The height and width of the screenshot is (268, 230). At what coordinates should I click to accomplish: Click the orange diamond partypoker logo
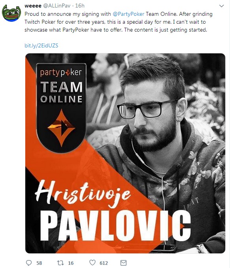[x=61, y=128]
